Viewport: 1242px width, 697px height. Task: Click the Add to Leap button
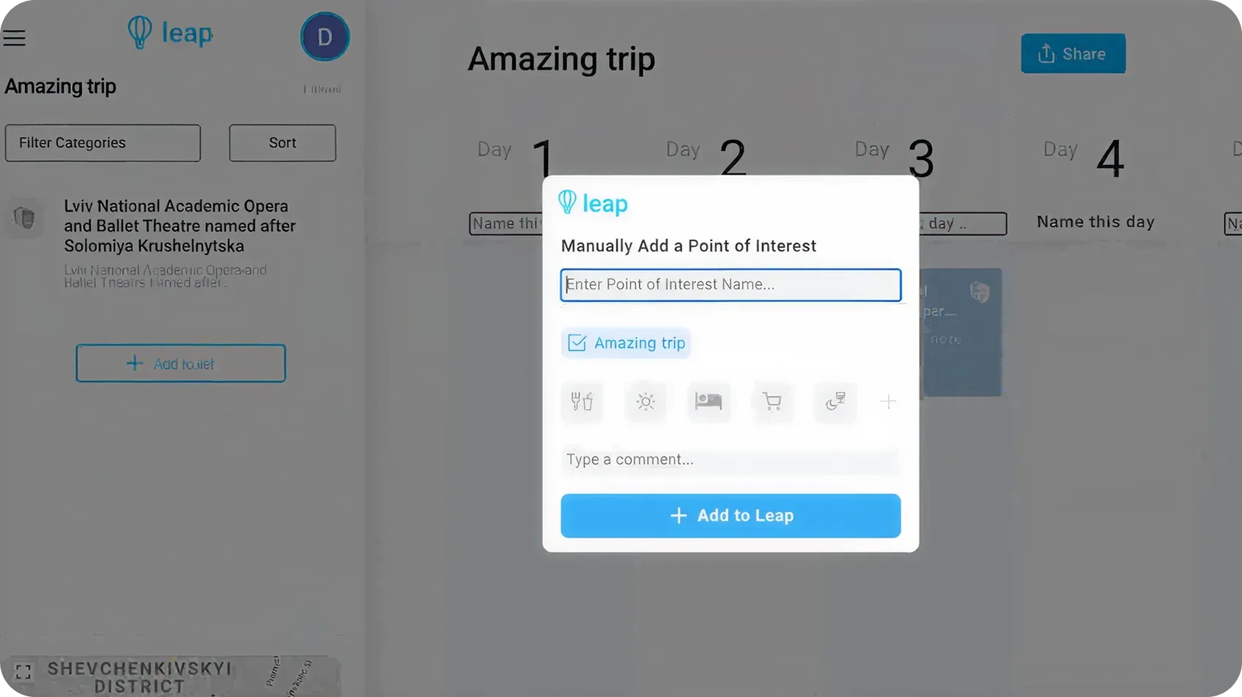(731, 516)
